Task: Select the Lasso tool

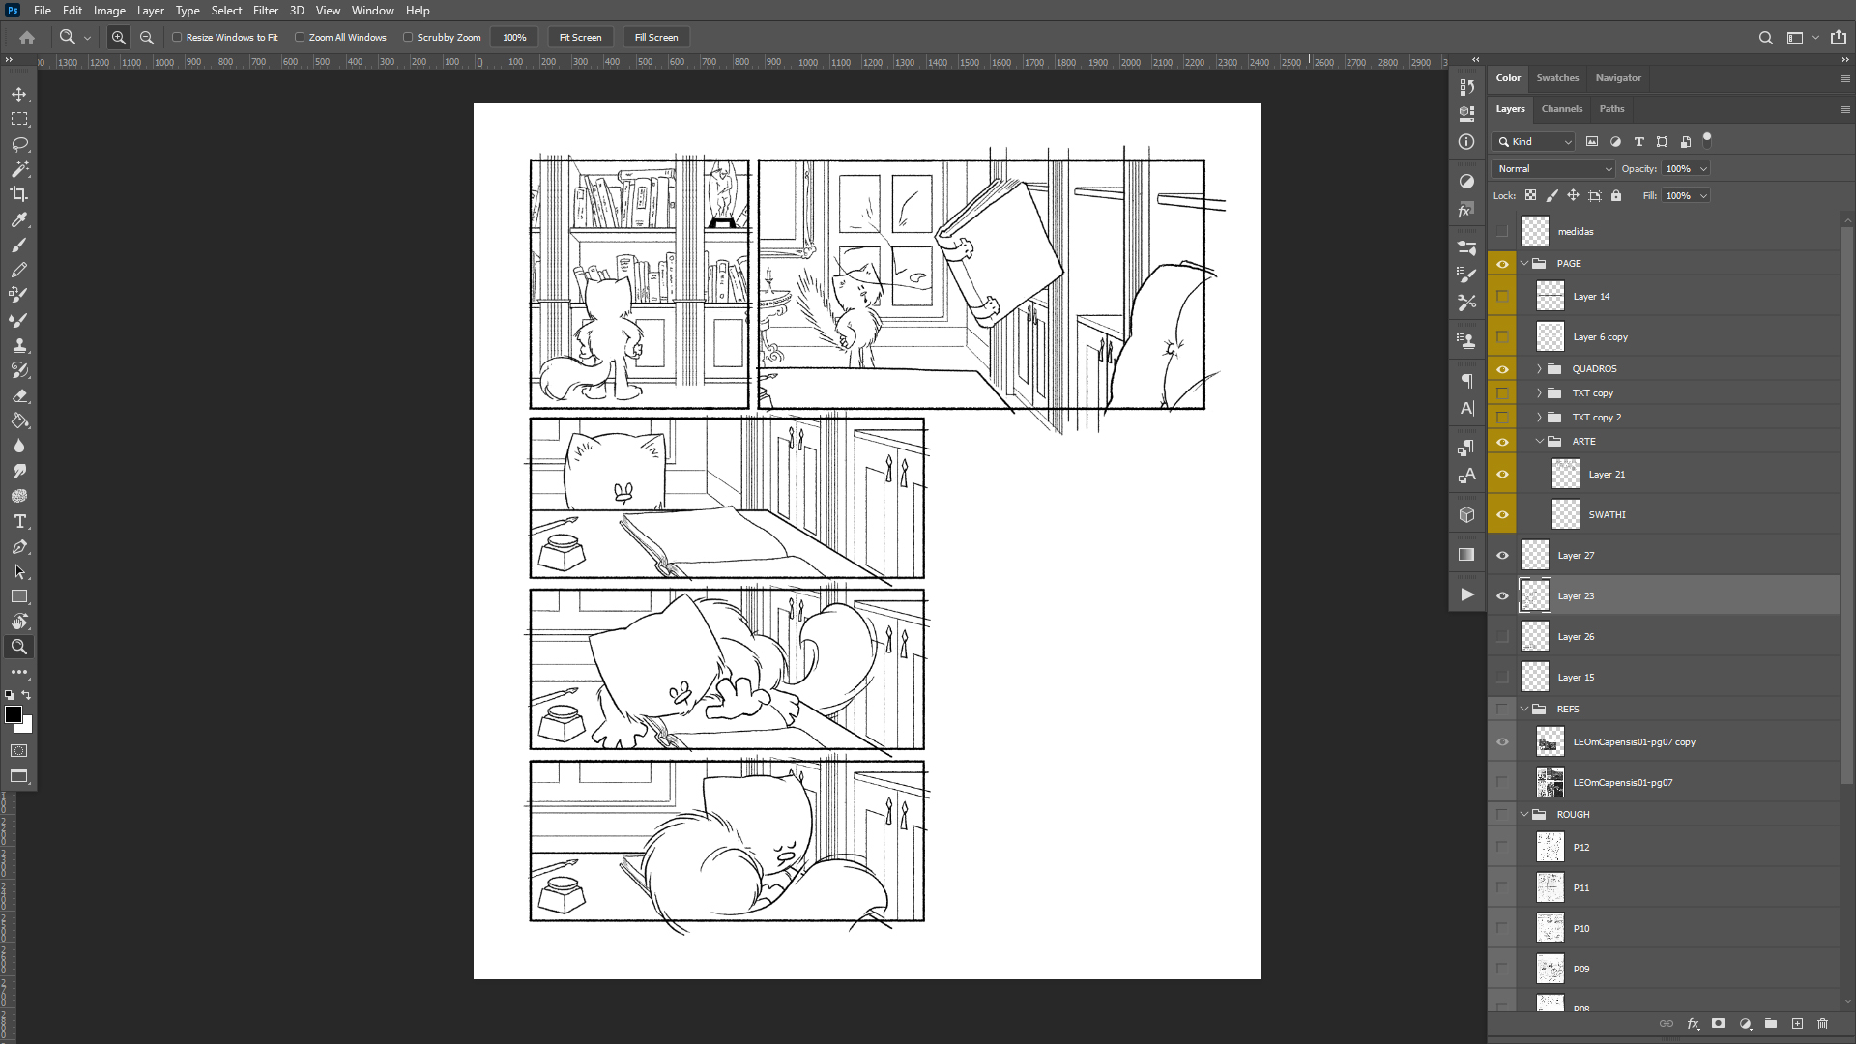Action: [19, 144]
